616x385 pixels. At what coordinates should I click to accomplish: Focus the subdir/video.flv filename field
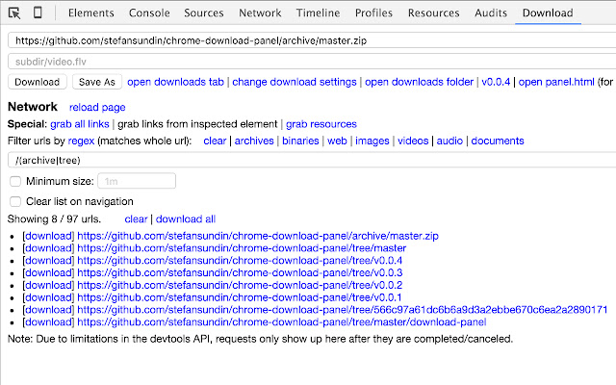pos(312,62)
